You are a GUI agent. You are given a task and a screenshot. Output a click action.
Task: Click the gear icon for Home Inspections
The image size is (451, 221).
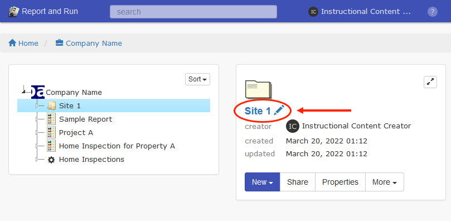(x=51, y=160)
